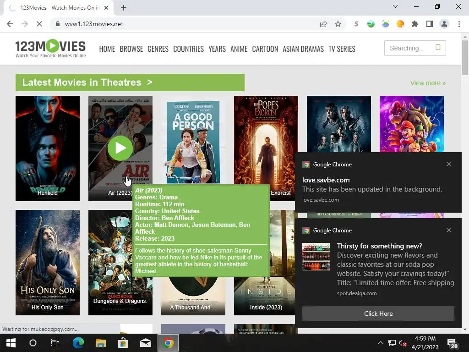Open YEARS menu

[217, 49]
